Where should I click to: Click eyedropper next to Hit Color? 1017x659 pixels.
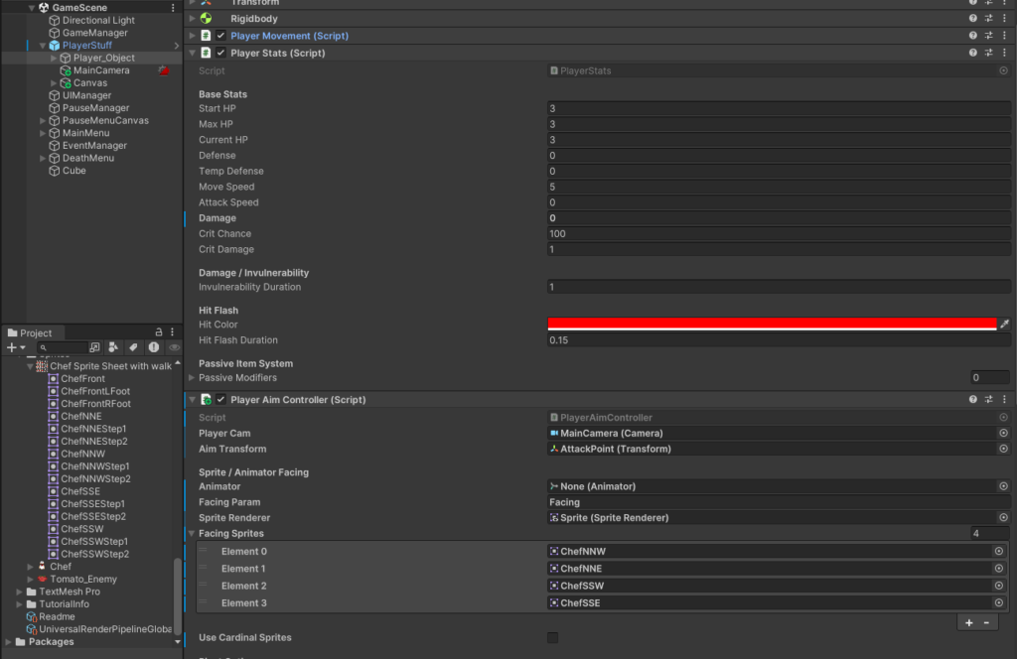click(x=1004, y=325)
